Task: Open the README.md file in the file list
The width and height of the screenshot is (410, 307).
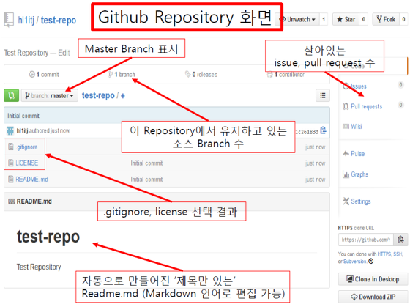Action: point(31,180)
